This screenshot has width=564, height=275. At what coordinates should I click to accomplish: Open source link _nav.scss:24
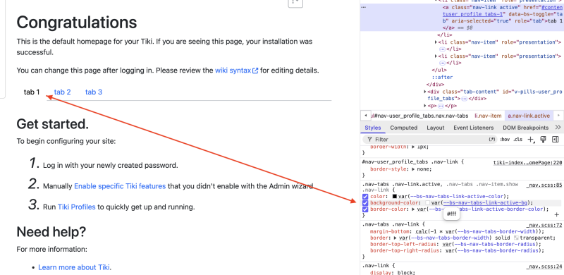[544, 267]
